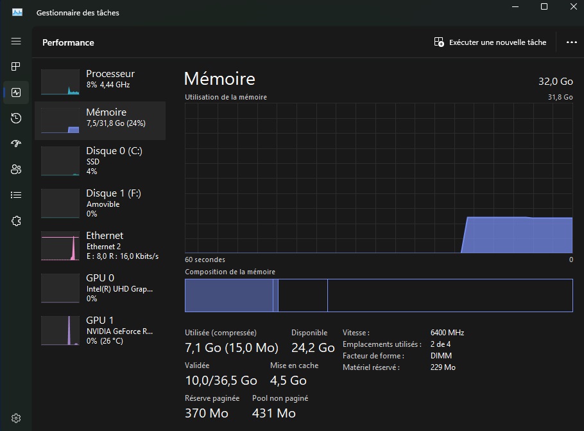Viewport: 584px width, 431px height.
Task: Select the Ethernet performance item
Action: pyautogui.click(x=100, y=246)
